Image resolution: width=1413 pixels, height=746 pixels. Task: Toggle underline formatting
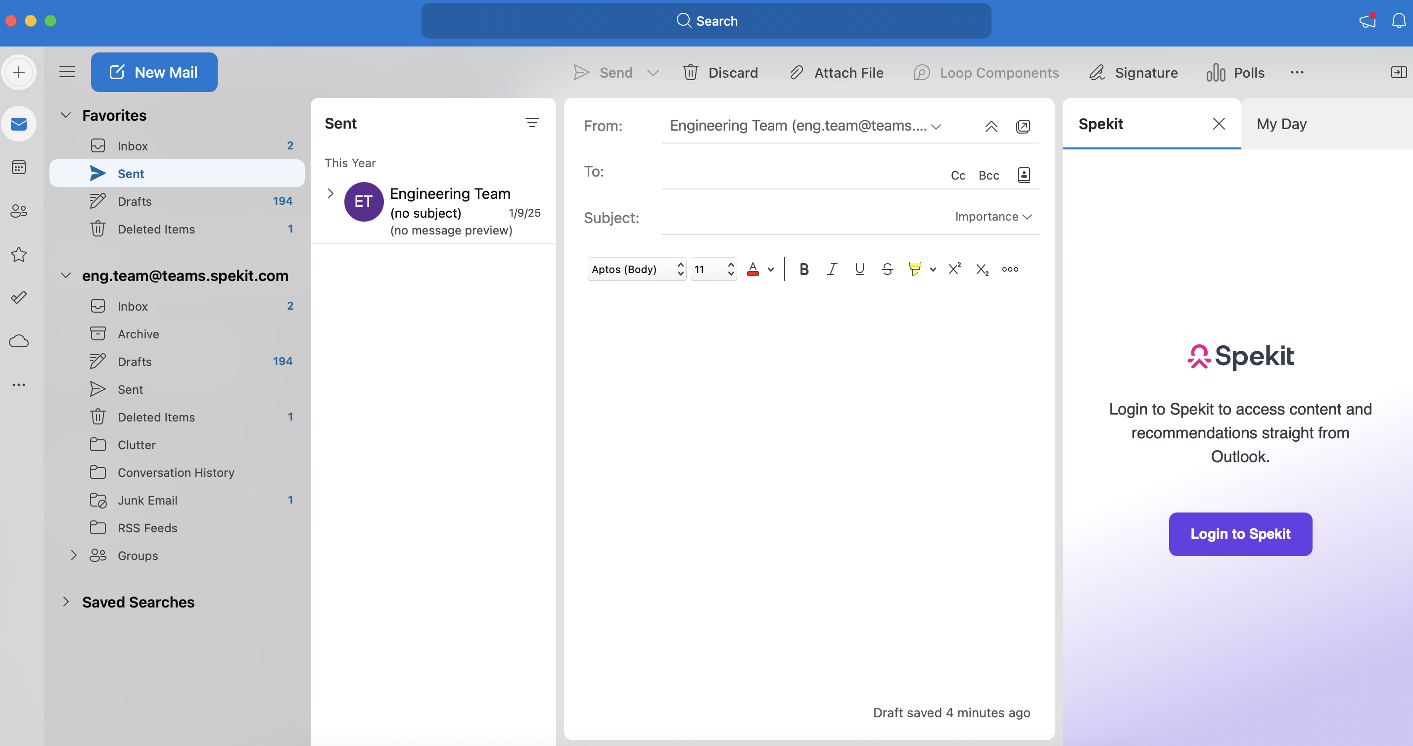pos(859,269)
